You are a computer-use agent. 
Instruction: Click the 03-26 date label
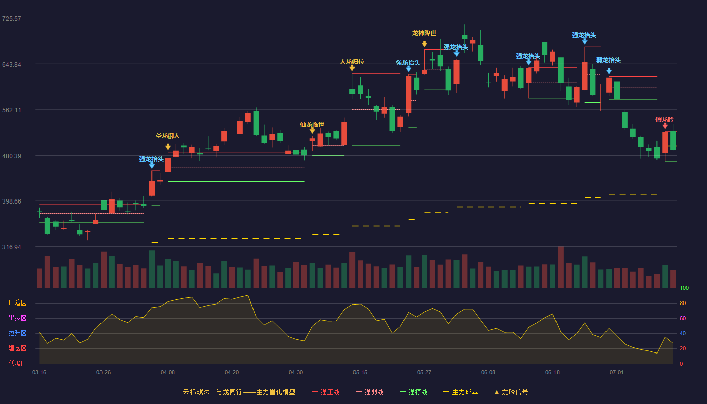click(x=104, y=372)
